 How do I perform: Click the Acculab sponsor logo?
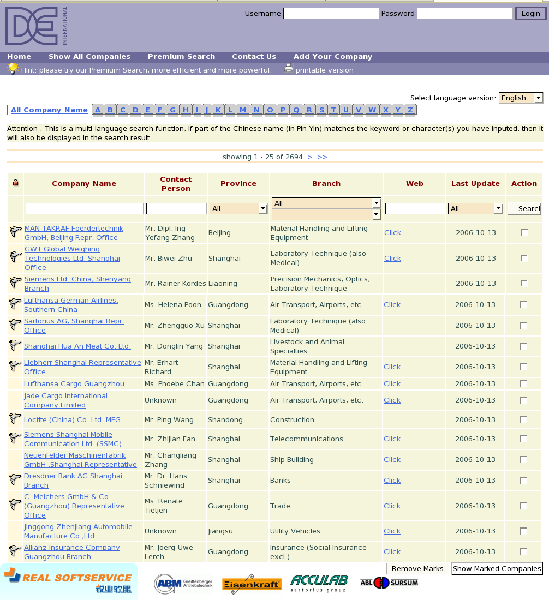pos(319,583)
